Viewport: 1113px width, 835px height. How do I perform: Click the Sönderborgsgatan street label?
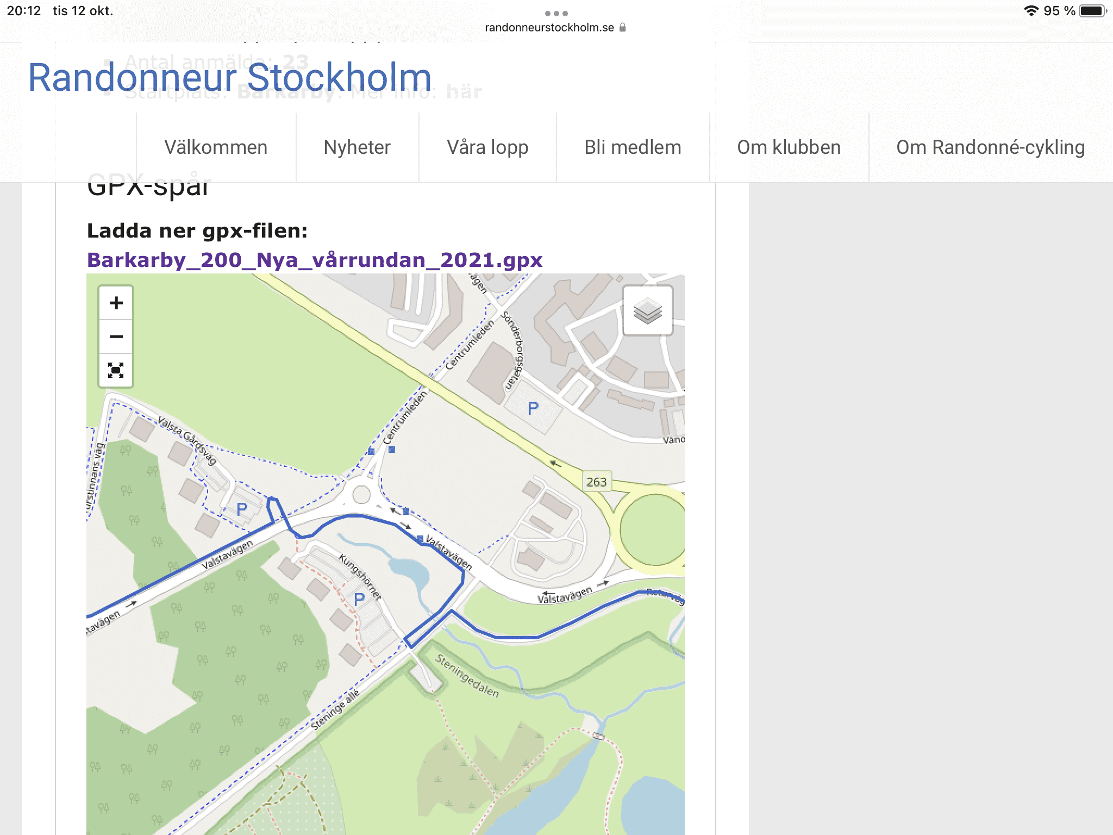(x=513, y=350)
